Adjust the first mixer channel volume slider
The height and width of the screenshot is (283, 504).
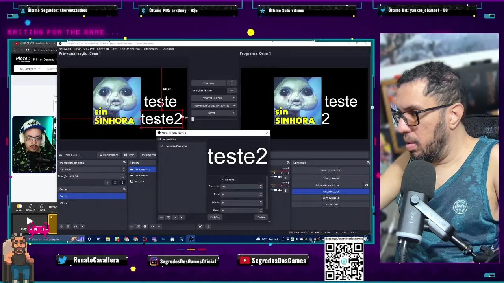(x=275, y=177)
